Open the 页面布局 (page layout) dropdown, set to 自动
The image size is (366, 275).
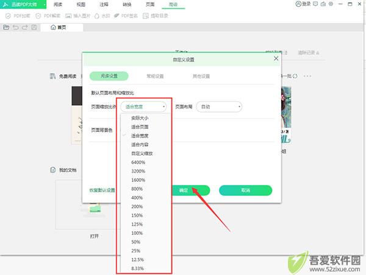[219, 106]
